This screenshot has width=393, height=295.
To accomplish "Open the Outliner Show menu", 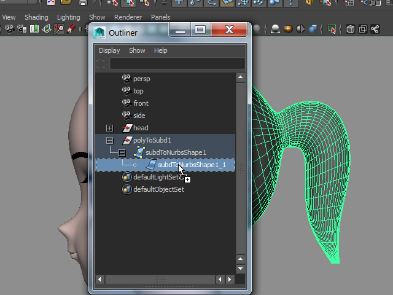I will coord(137,50).
